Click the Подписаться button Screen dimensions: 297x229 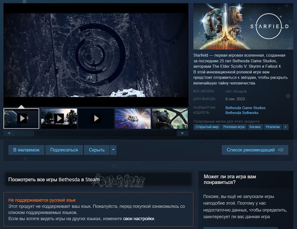pyautogui.click(x=64, y=150)
